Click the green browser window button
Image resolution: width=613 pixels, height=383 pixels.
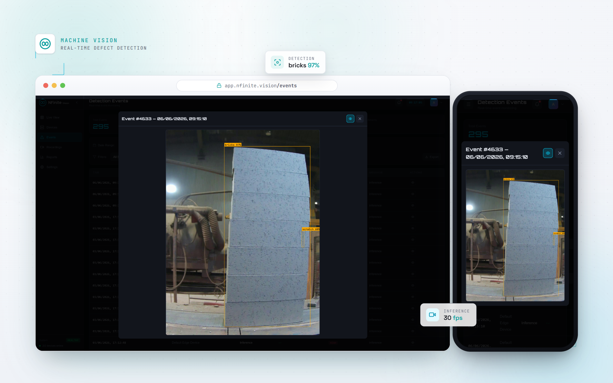[63, 85]
